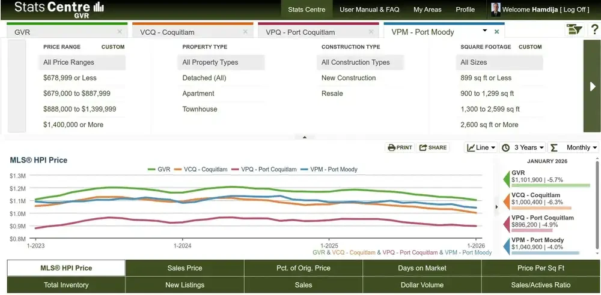Select All Property Types filter

pyautogui.click(x=221, y=62)
